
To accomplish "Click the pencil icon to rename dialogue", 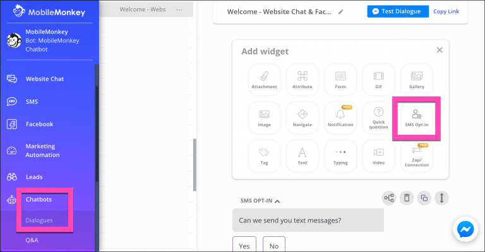I will coord(340,12).
